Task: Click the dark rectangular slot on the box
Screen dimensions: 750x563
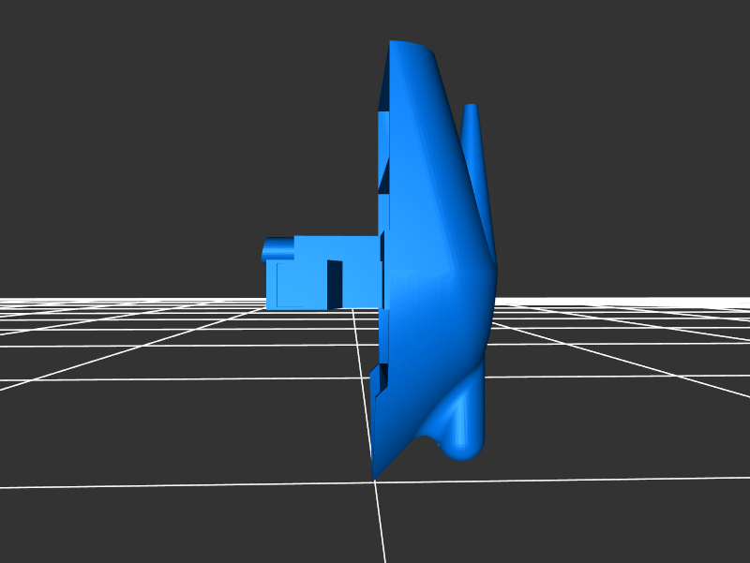Action: click(334, 283)
